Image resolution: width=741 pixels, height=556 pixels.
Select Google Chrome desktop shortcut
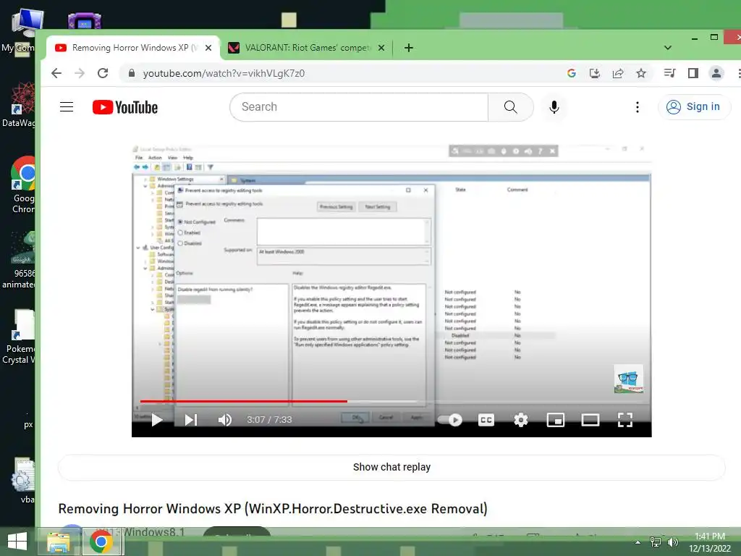click(22, 185)
